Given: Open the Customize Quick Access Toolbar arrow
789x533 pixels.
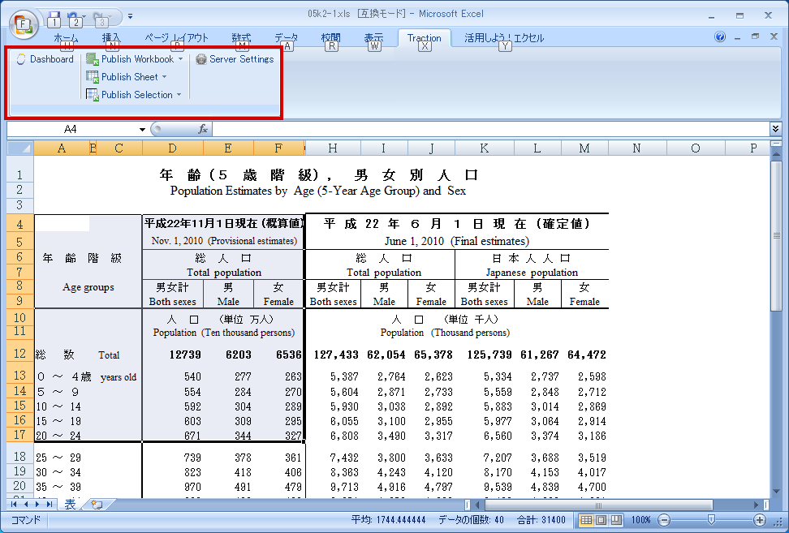Looking at the screenshot, I should pos(130,16).
